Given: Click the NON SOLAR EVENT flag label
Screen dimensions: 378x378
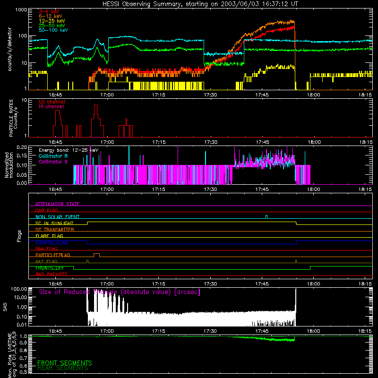Looking at the screenshot, I should click(57, 217).
